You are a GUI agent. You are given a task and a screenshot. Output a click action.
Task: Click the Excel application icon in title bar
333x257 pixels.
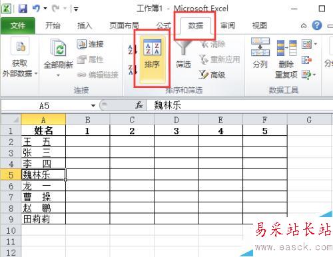click(x=6, y=9)
